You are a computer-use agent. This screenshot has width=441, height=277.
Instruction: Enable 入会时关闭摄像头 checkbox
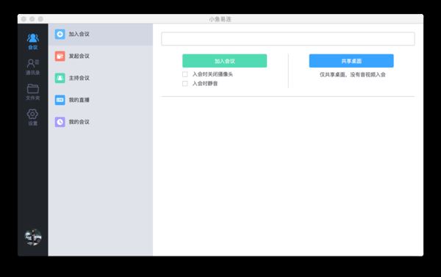tap(185, 74)
